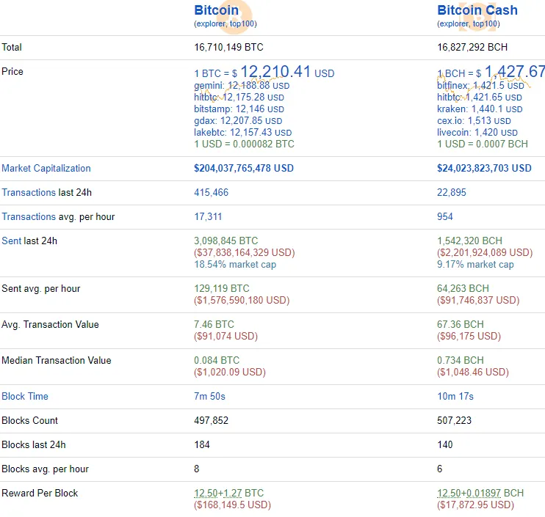
Task: Click the gemini 12,188.88 USD quote
Action: (242, 86)
